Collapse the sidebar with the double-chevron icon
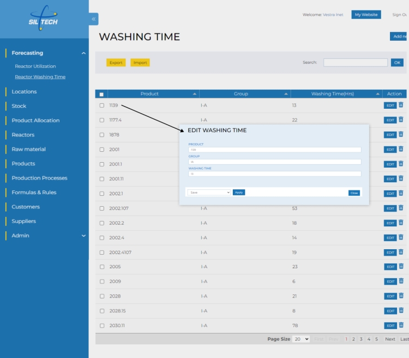 (94, 19)
